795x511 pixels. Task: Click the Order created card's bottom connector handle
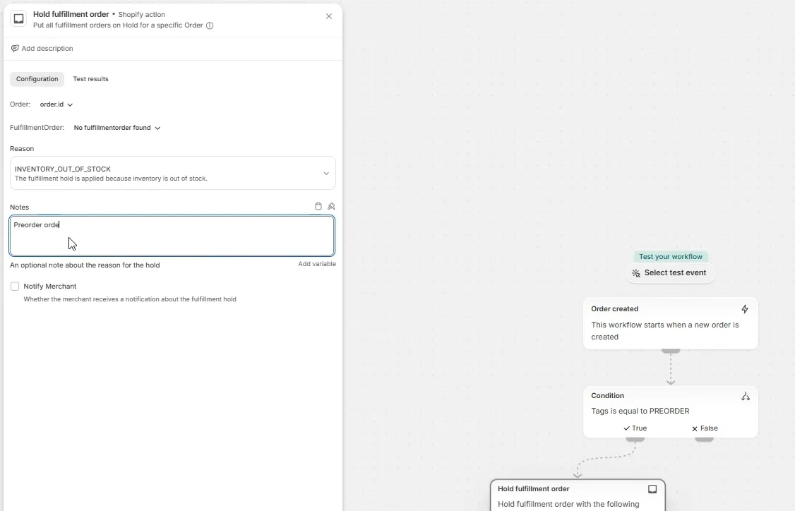tap(670, 351)
